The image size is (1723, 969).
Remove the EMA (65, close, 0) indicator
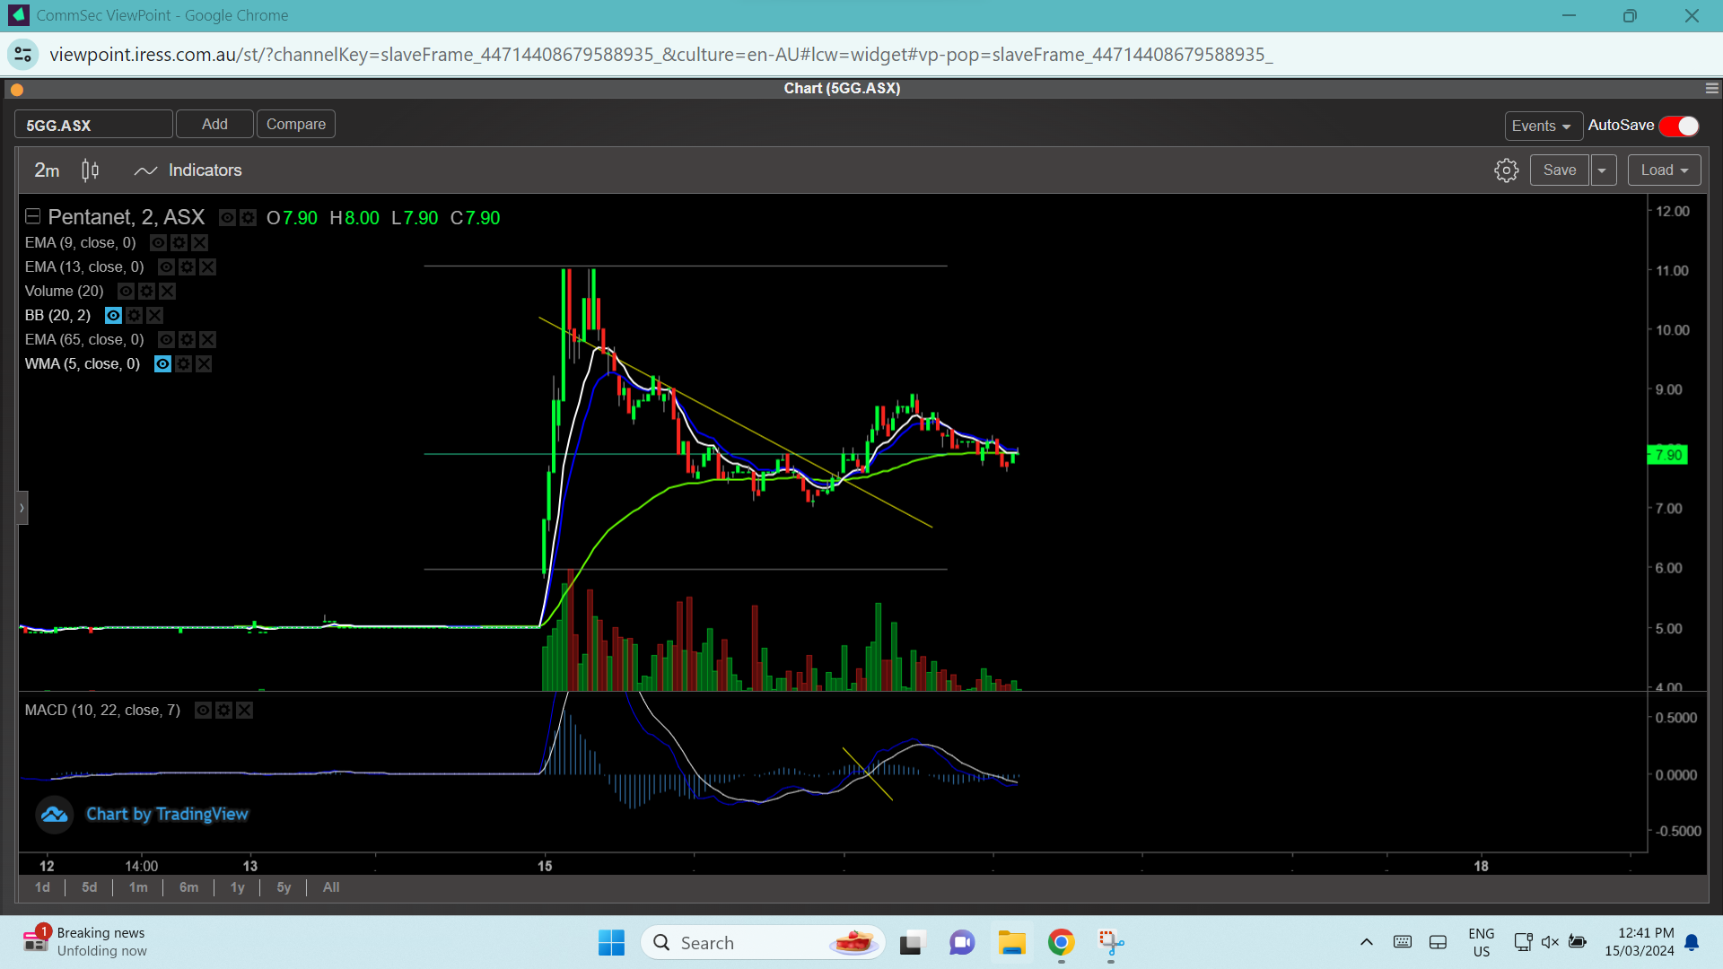pos(207,340)
